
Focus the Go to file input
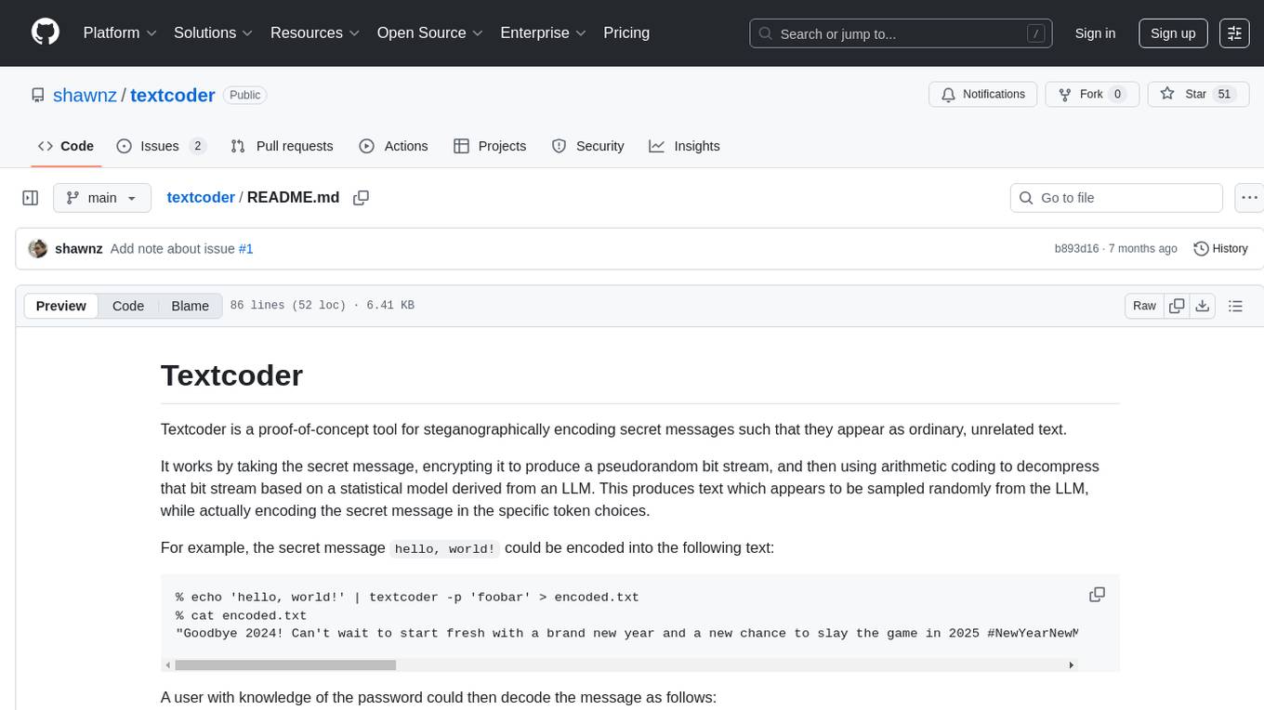[x=1116, y=198]
